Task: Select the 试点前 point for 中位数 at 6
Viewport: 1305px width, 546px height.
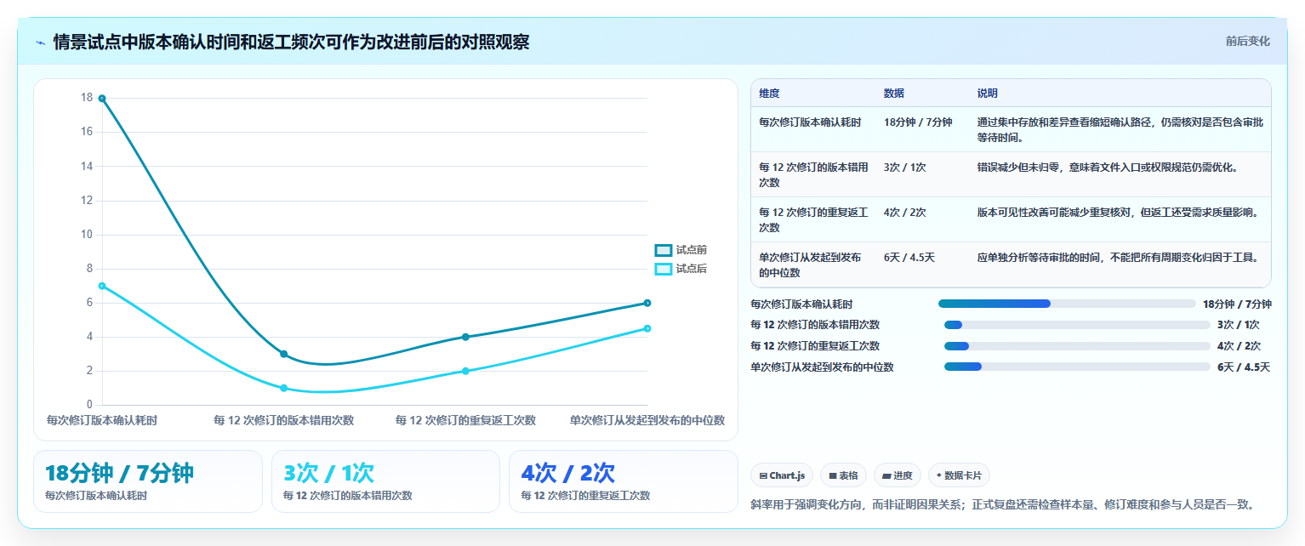Action: pos(647,303)
